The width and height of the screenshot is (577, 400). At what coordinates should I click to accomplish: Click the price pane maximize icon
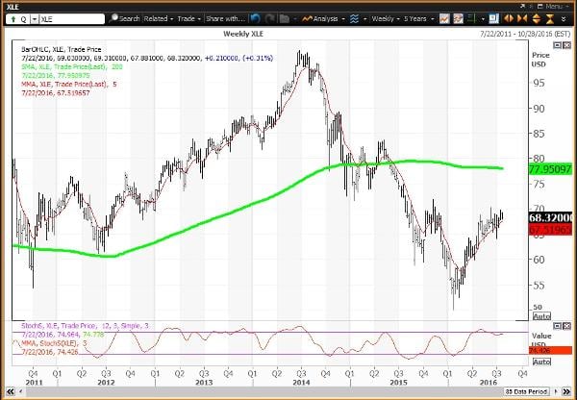coord(558,45)
